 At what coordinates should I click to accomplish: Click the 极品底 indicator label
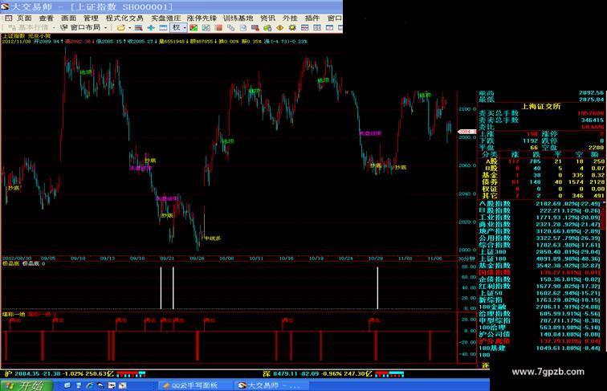click(x=10, y=263)
